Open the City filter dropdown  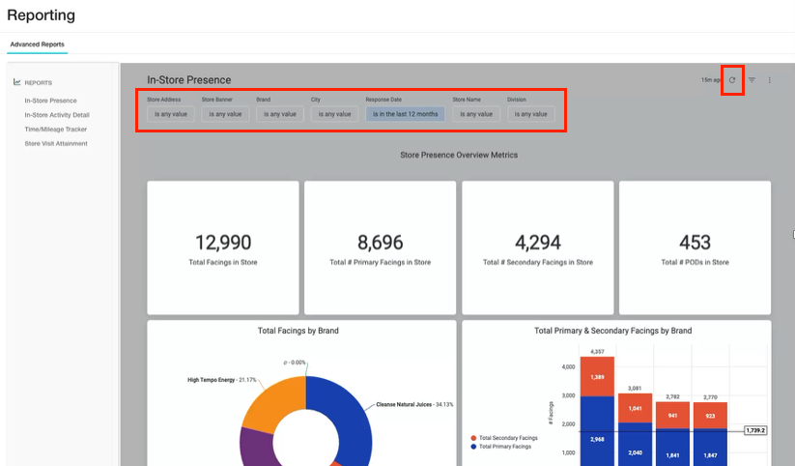tap(334, 114)
